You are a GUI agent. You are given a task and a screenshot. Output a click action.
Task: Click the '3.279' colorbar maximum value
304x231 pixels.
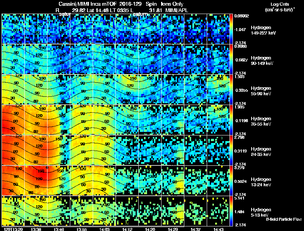pos(239,168)
